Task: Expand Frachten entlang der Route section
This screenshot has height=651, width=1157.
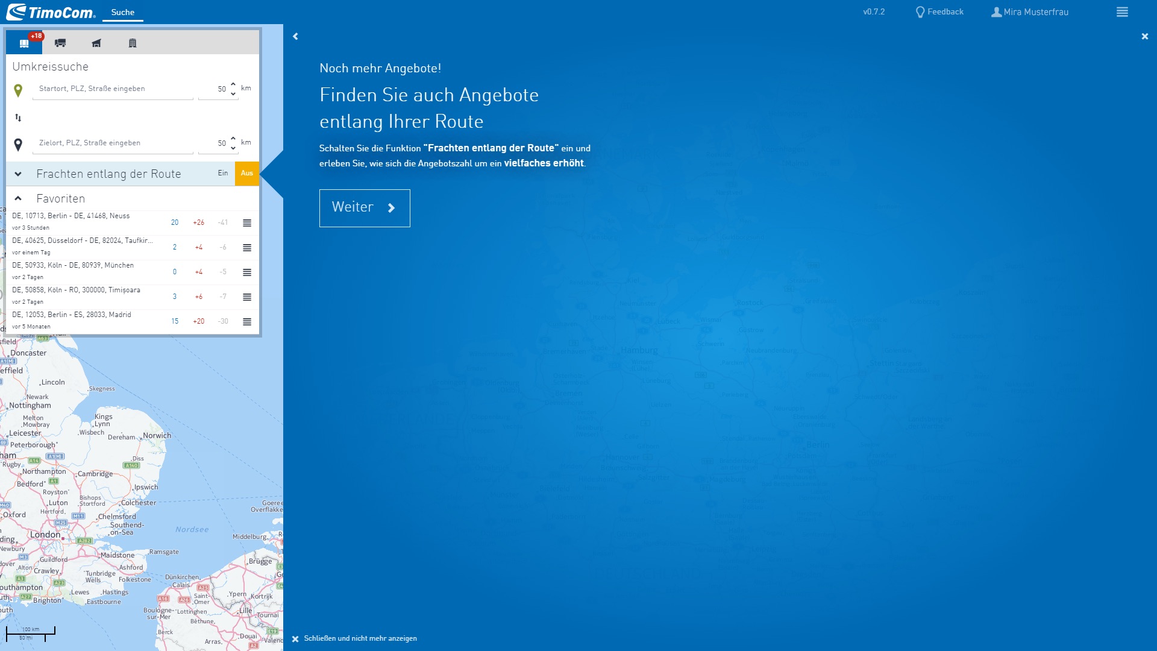Action: 18,174
